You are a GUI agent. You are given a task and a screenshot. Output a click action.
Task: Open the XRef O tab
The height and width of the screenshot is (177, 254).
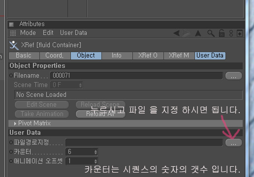click(x=148, y=56)
